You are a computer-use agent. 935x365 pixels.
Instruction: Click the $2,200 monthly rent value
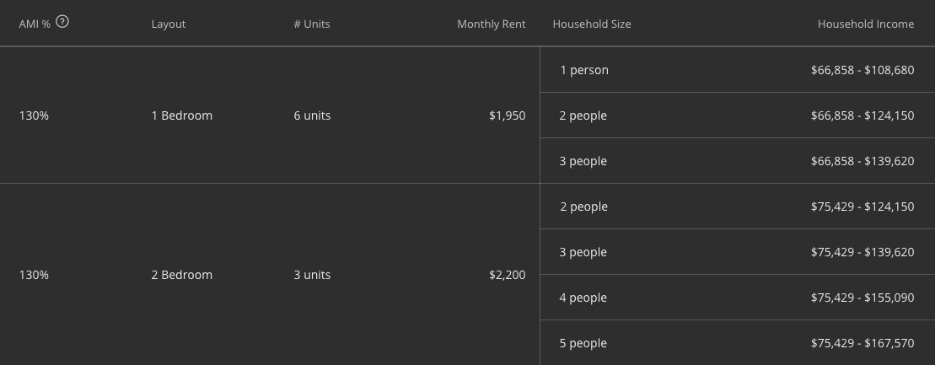(x=508, y=275)
